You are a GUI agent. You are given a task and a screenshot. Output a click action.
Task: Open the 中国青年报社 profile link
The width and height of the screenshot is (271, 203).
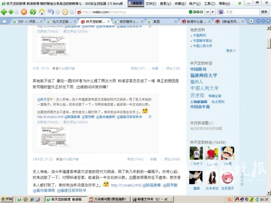(203, 40)
